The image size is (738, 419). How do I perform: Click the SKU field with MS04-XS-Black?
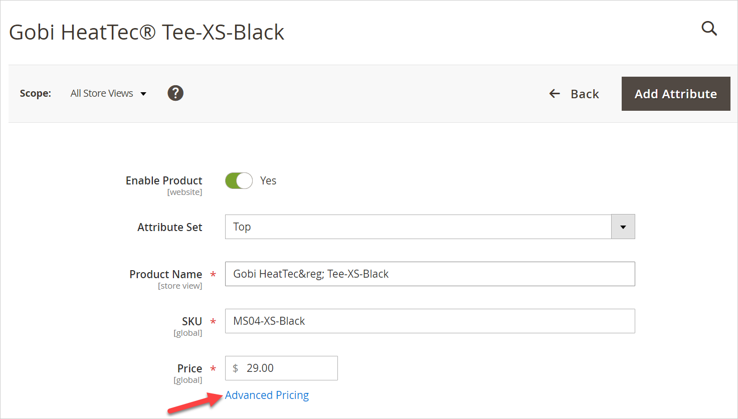coord(430,321)
